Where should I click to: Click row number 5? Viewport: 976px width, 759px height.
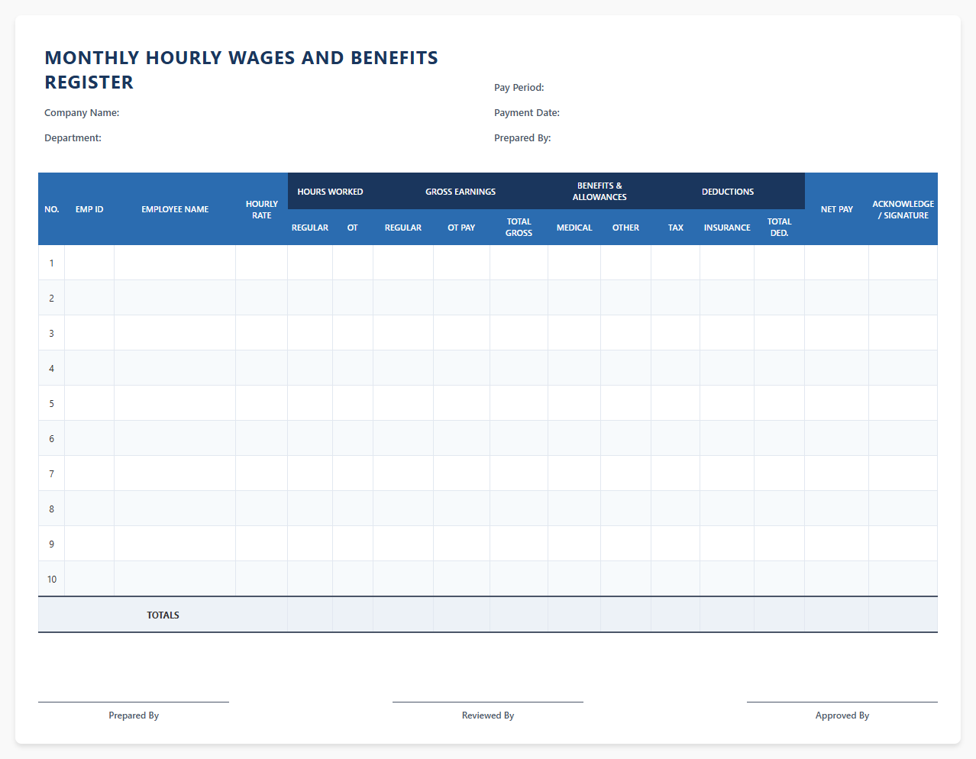[x=52, y=403]
